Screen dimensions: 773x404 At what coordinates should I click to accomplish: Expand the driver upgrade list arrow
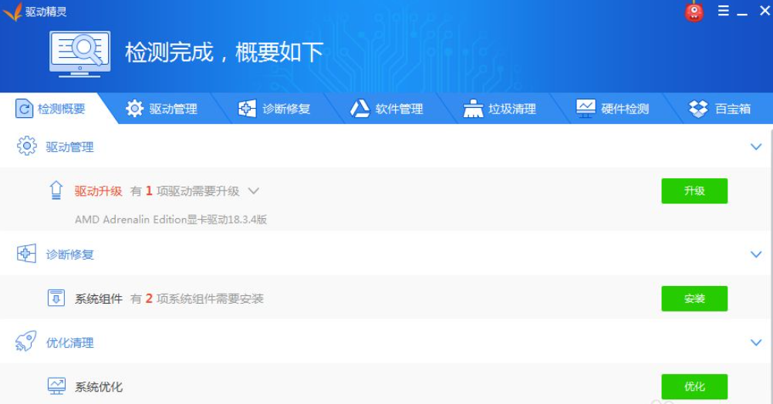tap(253, 191)
